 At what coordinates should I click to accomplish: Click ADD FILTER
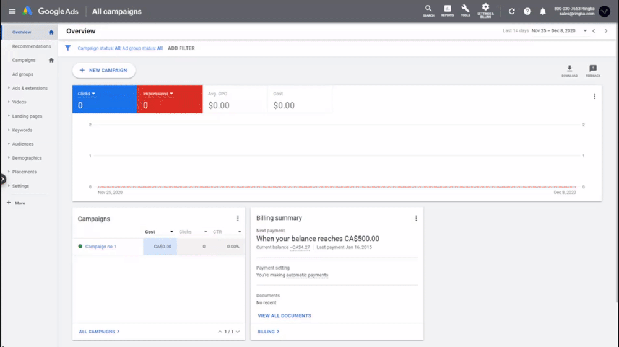(181, 48)
